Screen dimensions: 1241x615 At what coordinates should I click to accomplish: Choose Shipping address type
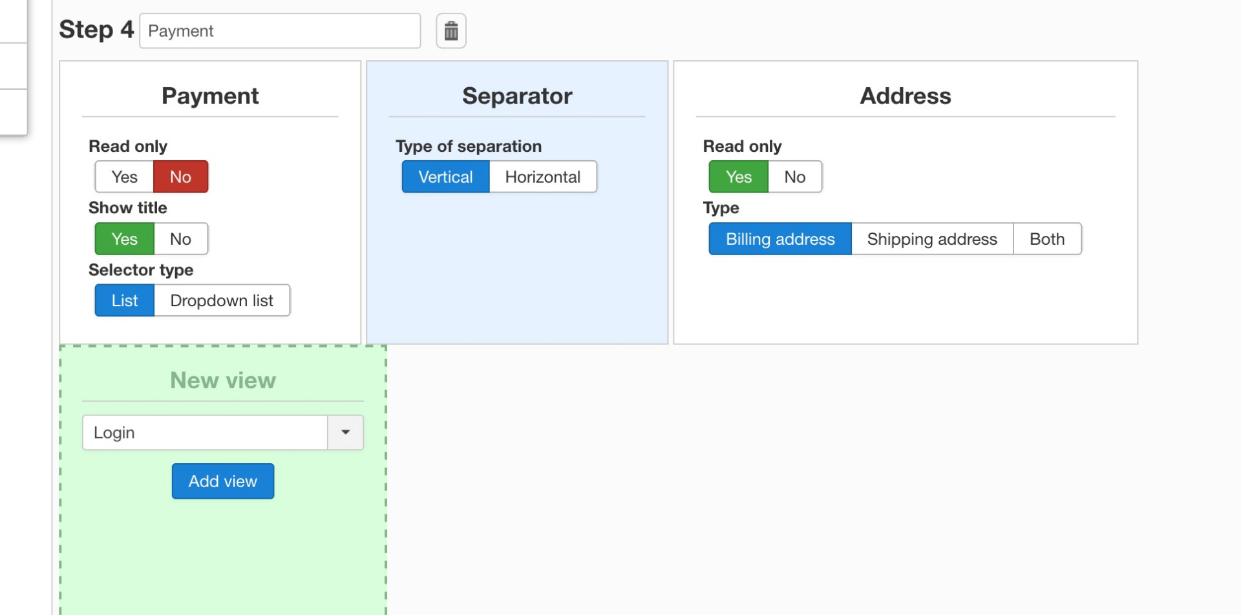click(931, 239)
